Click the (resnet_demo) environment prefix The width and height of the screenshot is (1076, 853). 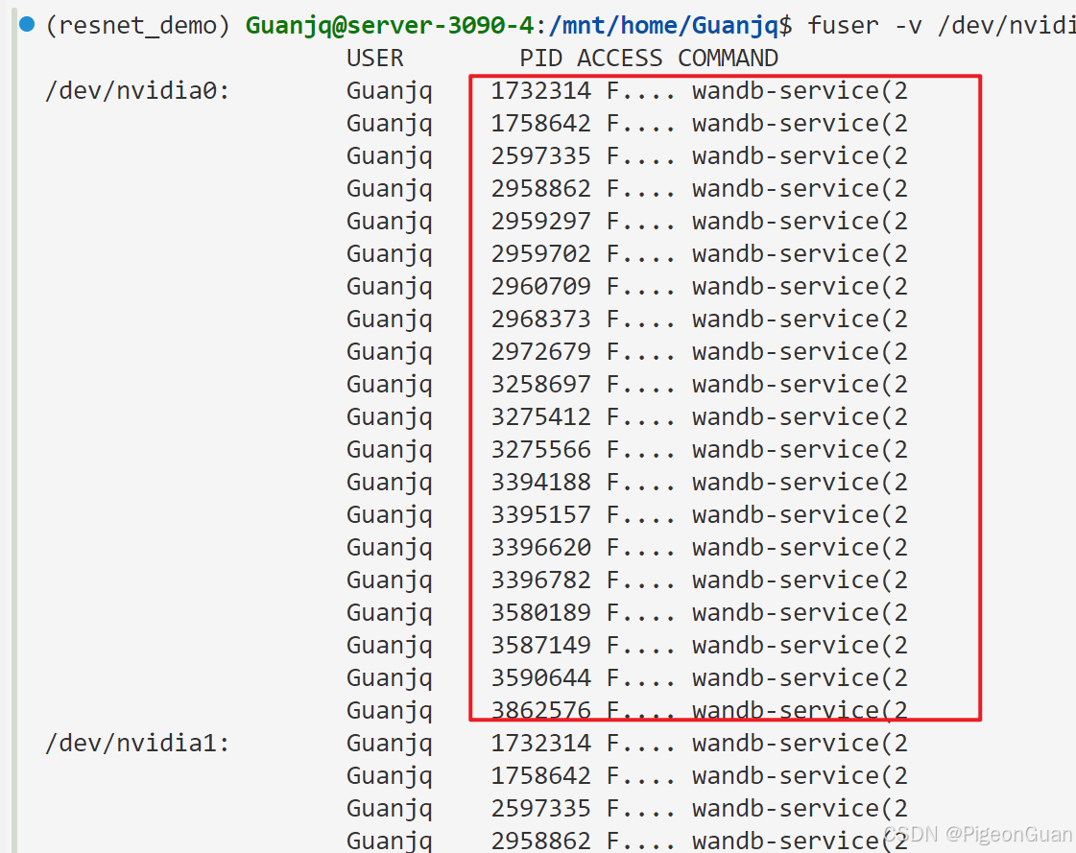click(x=138, y=25)
